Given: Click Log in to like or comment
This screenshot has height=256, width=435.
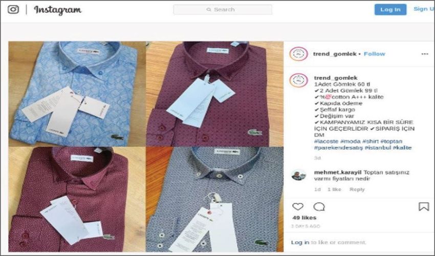Looking at the screenshot, I should (300, 242).
